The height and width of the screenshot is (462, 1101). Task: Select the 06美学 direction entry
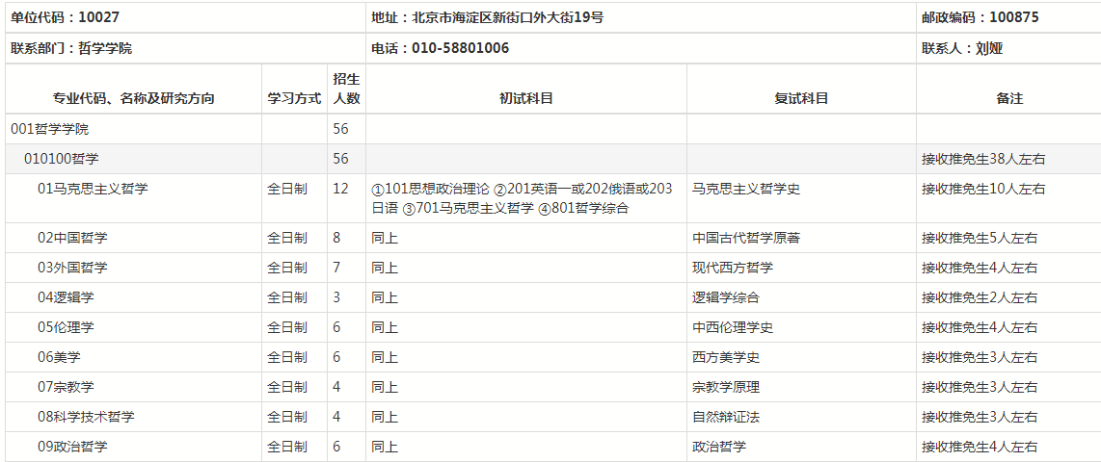(x=60, y=357)
